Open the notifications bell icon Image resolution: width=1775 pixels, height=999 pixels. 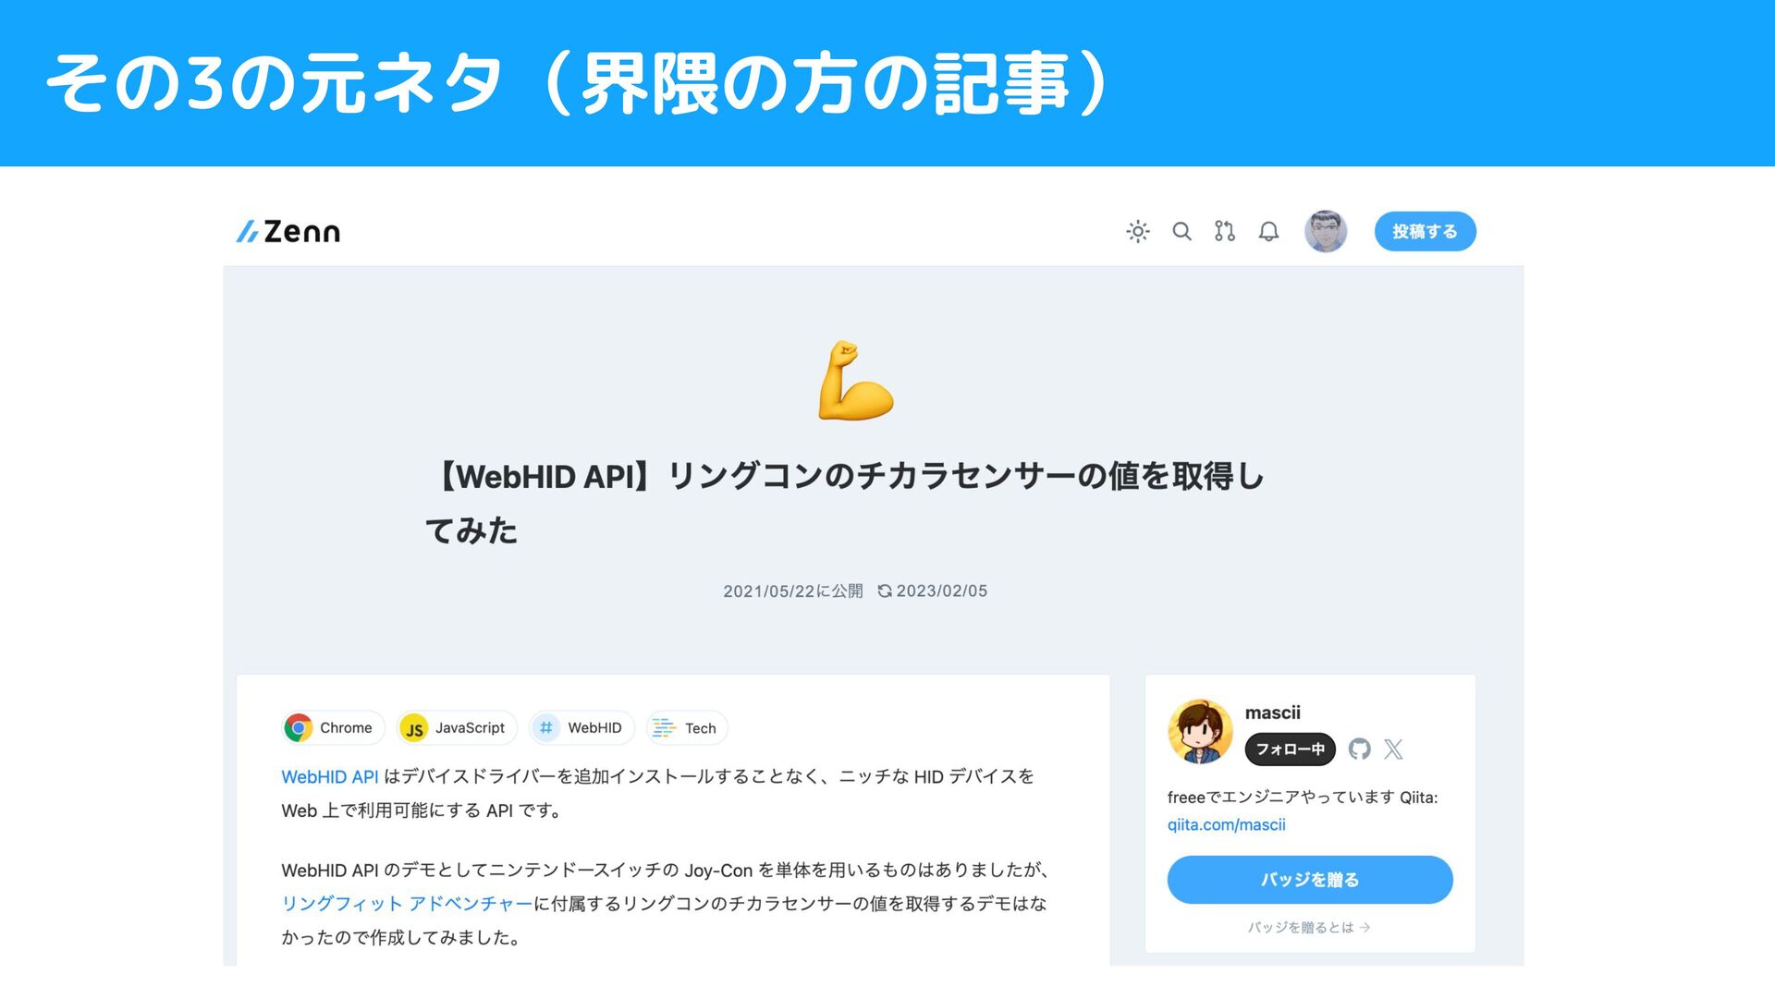click(1268, 231)
